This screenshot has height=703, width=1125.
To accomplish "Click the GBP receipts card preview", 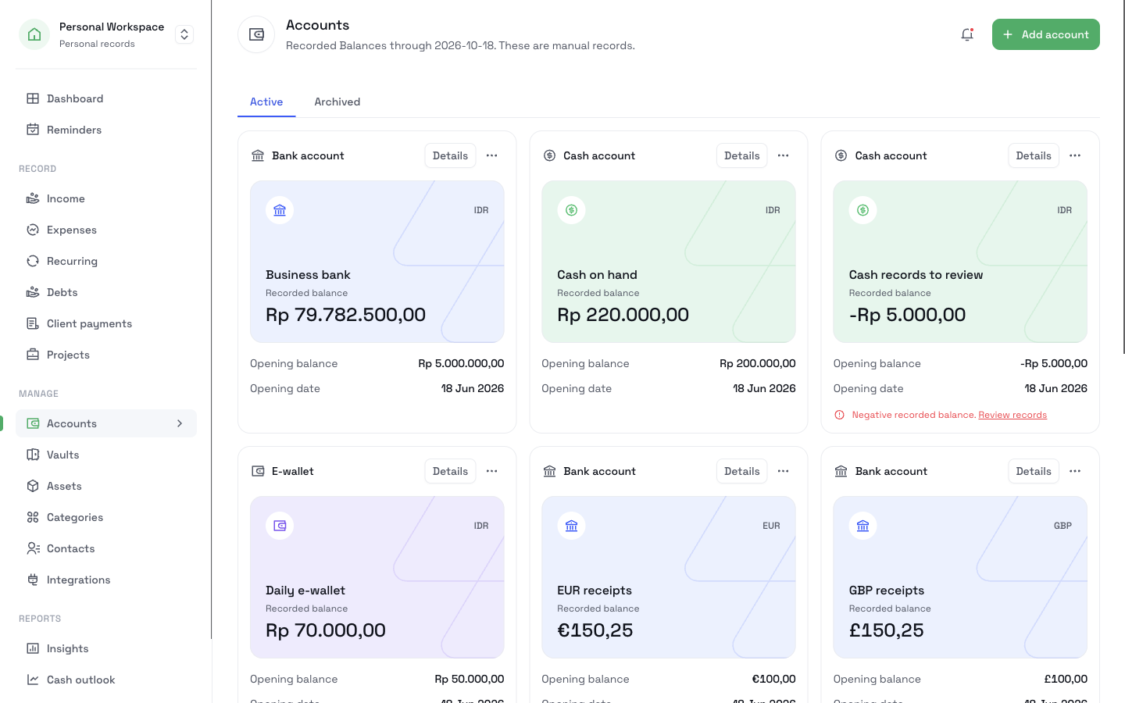I will [960, 577].
